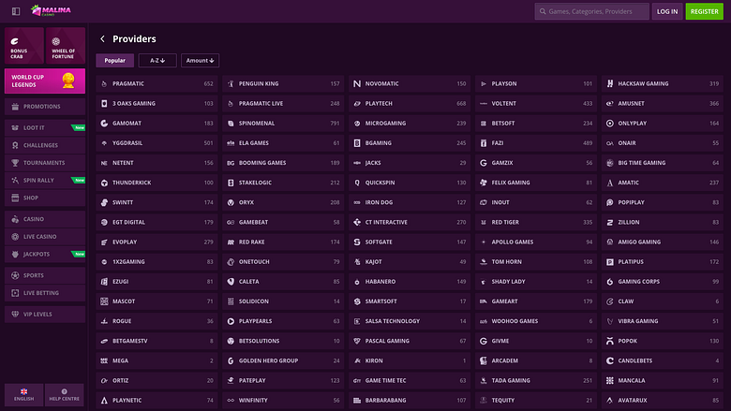
Task: Sort providers A-Z
Action: (x=157, y=61)
